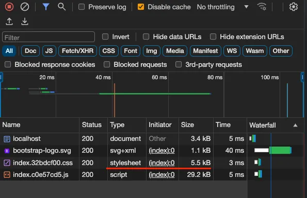
Task: Filter by JS type
Action: tap(49, 51)
